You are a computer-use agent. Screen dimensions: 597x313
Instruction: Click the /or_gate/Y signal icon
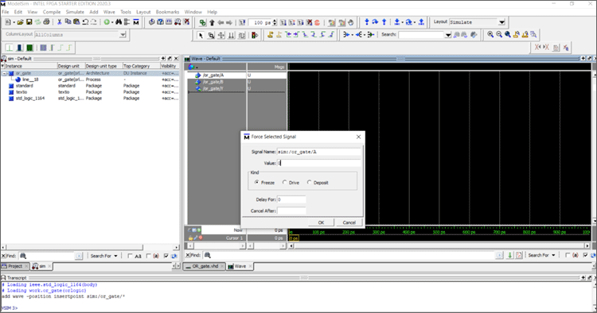198,88
